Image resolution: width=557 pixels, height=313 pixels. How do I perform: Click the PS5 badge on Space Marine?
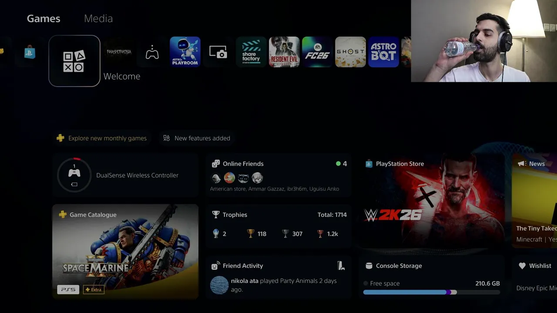(x=68, y=290)
